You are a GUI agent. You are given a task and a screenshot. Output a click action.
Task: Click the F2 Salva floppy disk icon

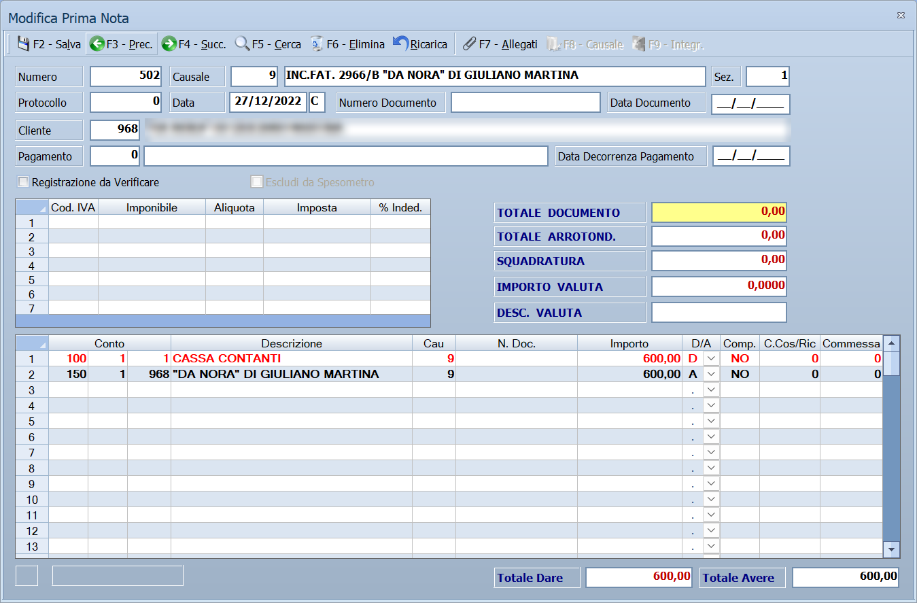pyautogui.click(x=23, y=44)
